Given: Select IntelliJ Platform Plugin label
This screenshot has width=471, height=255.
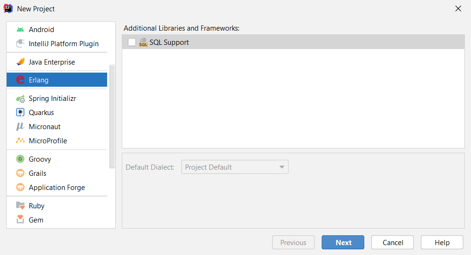Looking at the screenshot, I should pyautogui.click(x=64, y=44).
